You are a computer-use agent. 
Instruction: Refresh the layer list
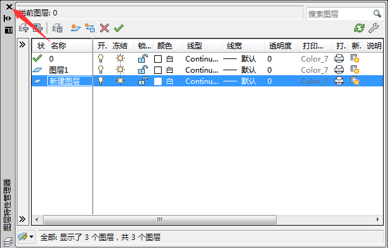click(359, 28)
